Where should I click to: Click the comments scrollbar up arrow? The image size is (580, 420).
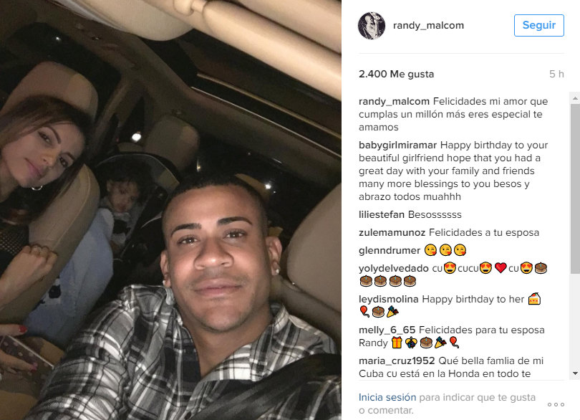tap(575, 98)
